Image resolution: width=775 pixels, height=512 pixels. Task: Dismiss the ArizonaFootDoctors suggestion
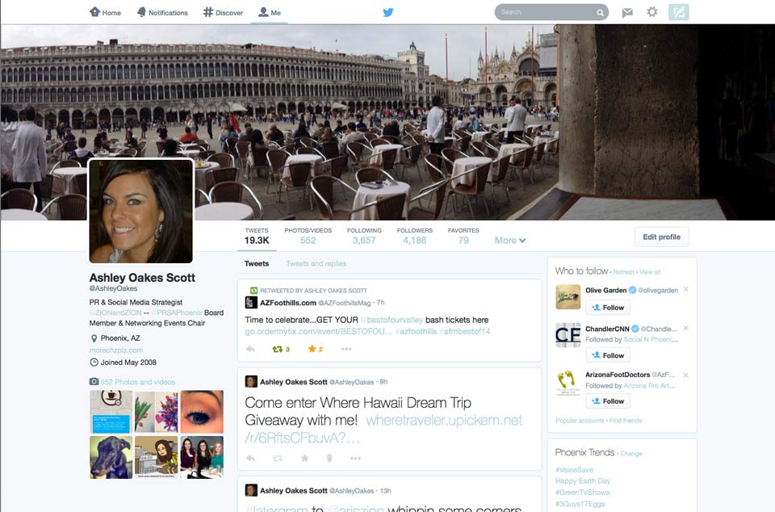pyautogui.click(x=685, y=375)
